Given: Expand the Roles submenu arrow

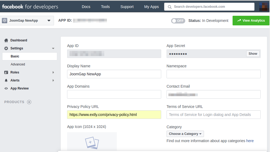Looking at the screenshot, I should [53, 72].
